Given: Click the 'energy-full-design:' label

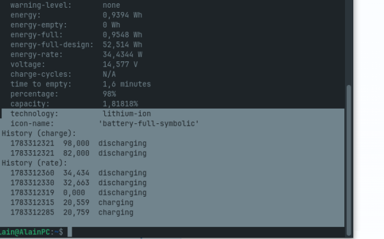Looking at the screenshot, I should [52, 45].
